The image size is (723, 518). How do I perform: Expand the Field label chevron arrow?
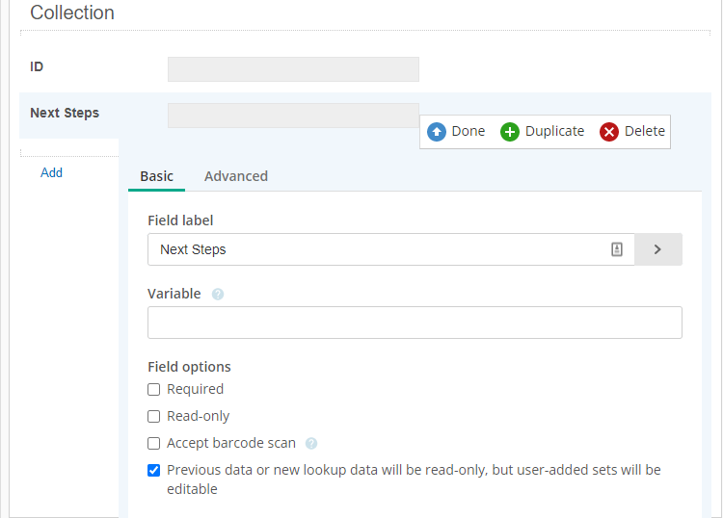pyautogui.click(x=658, y=249)
